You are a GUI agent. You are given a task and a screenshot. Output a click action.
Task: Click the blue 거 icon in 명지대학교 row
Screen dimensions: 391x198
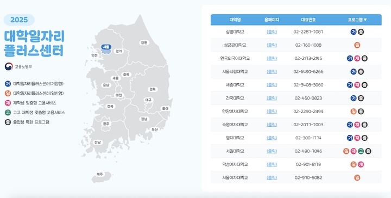coord(350,138)
